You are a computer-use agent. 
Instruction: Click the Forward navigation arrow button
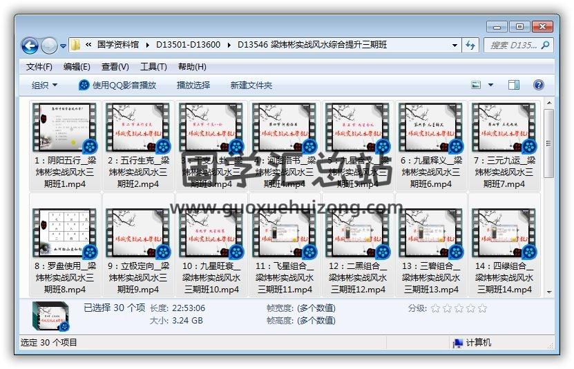pos(49,46)
